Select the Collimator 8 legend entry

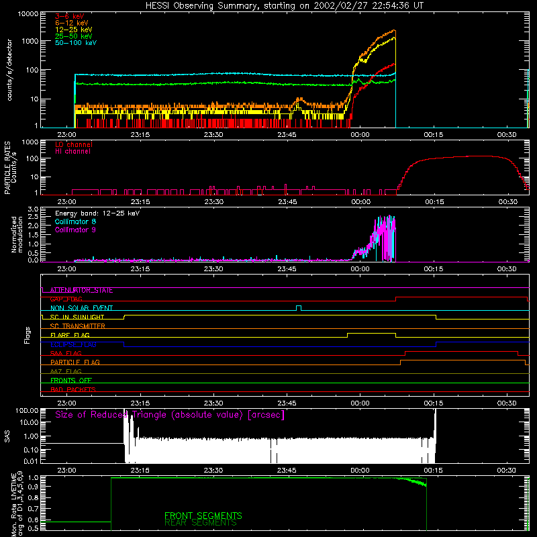coord(75,222)
